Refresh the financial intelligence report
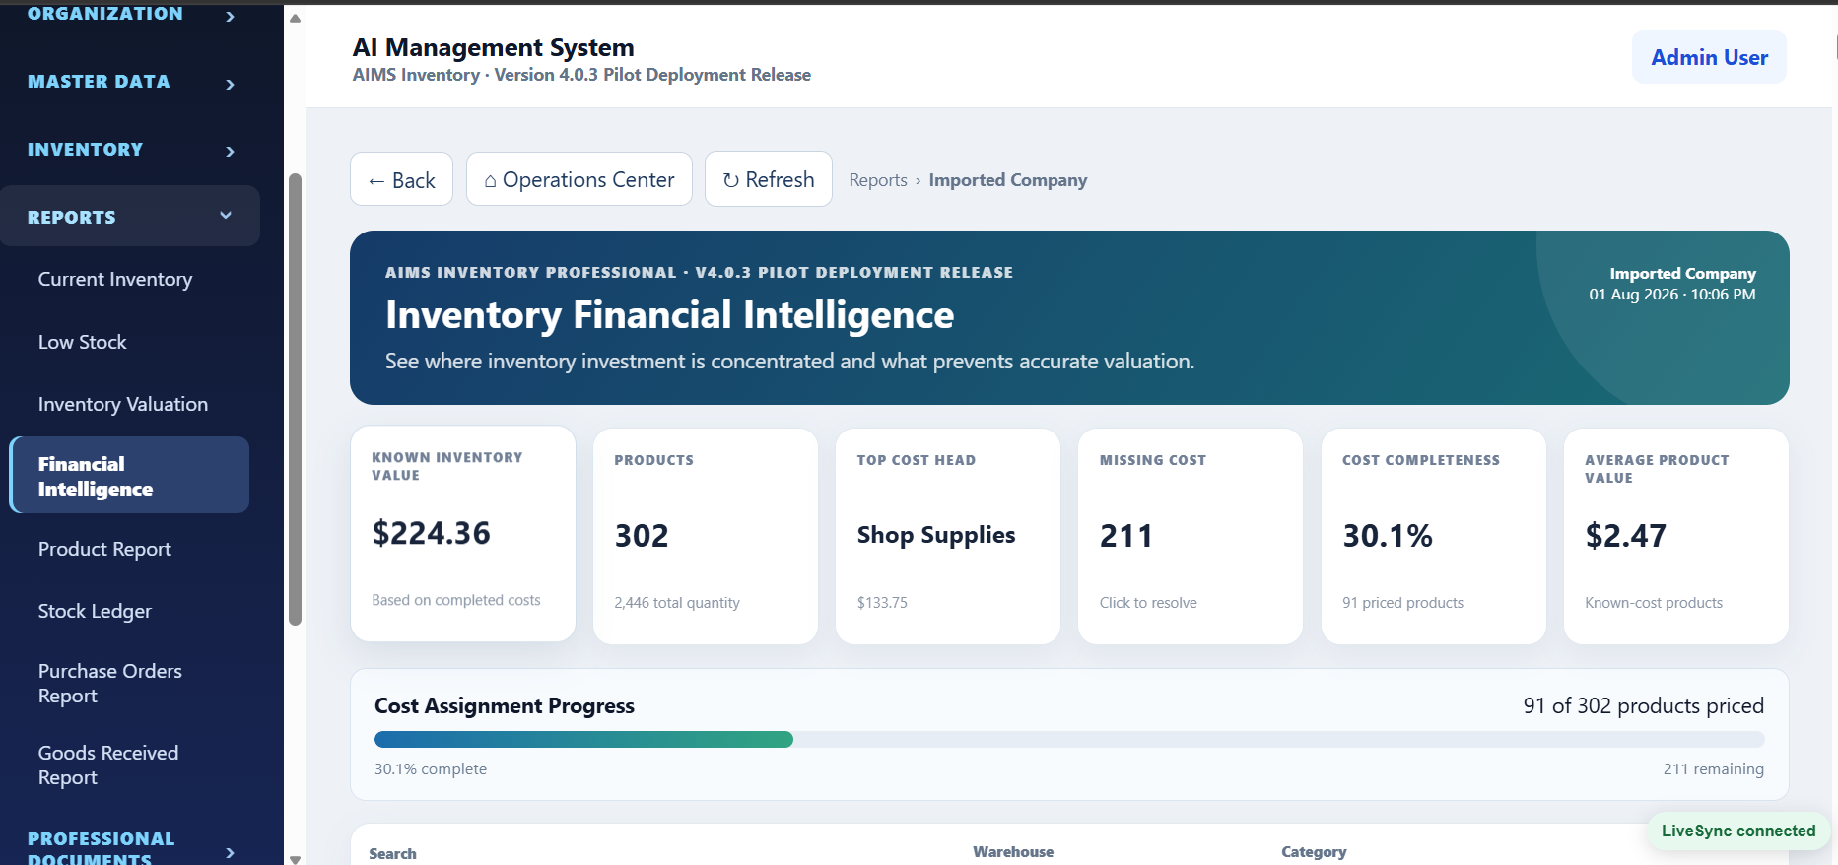Viewport: 1838px width, 865px height. (x=769, y=179)
